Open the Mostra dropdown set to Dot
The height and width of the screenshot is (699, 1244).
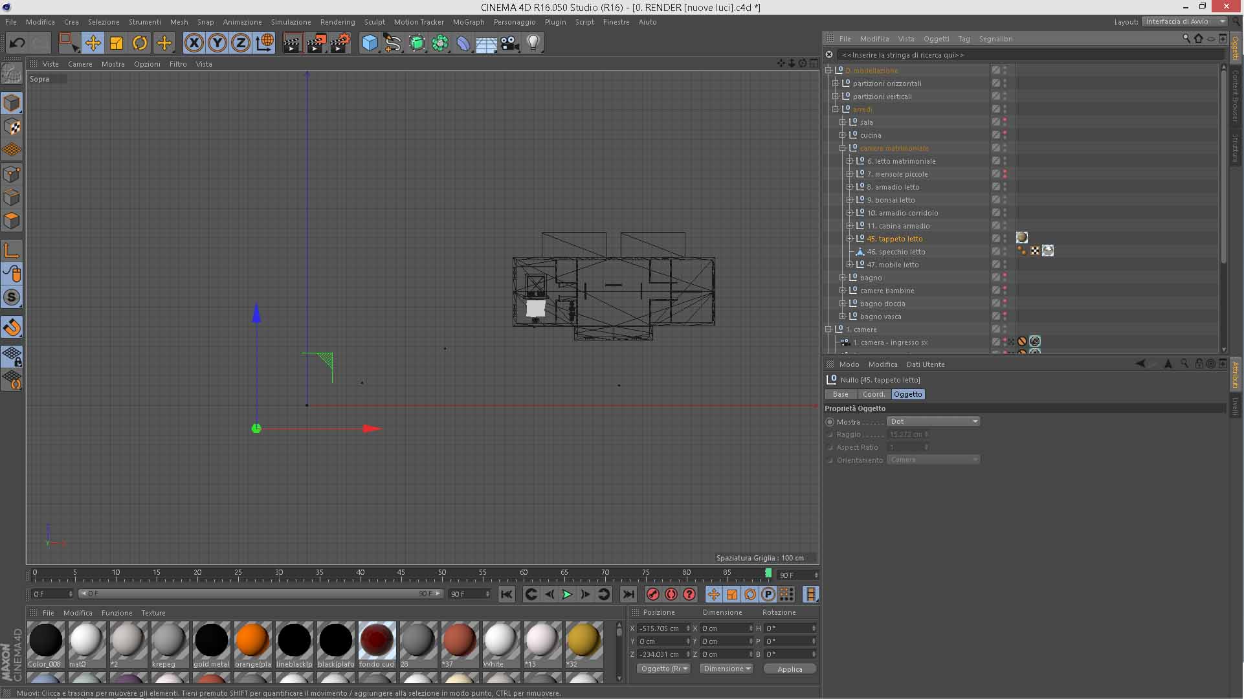[933, 421]
